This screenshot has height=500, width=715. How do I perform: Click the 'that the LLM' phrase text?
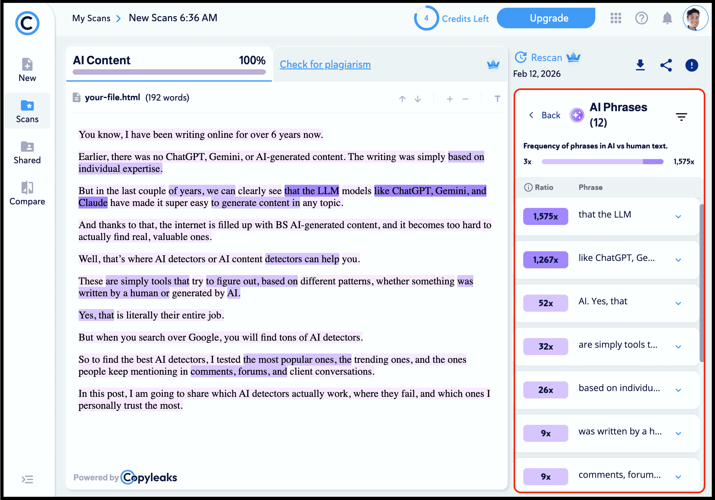point(605,214)
